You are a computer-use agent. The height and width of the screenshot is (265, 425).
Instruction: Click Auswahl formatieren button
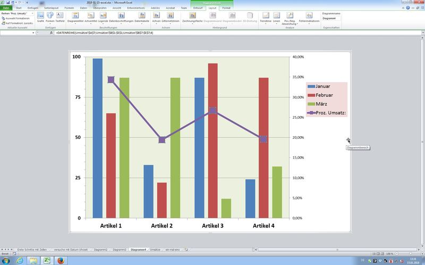point(15,19)
